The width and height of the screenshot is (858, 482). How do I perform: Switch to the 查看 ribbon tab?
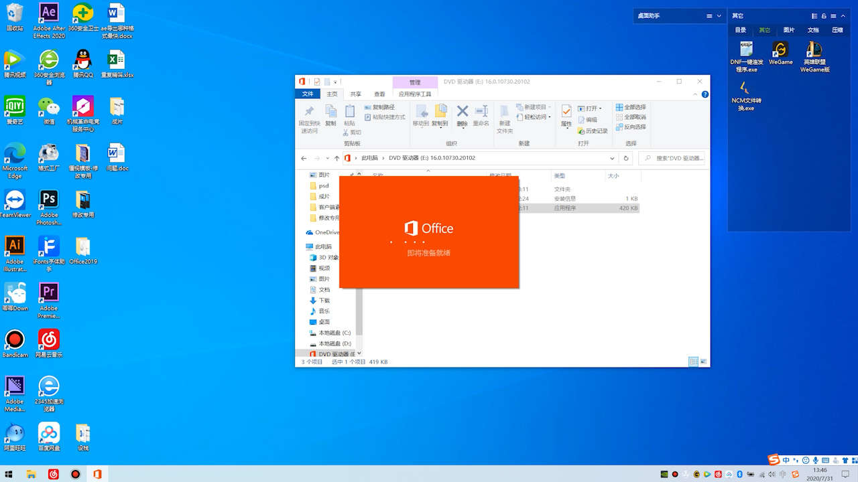click(379, 94)
